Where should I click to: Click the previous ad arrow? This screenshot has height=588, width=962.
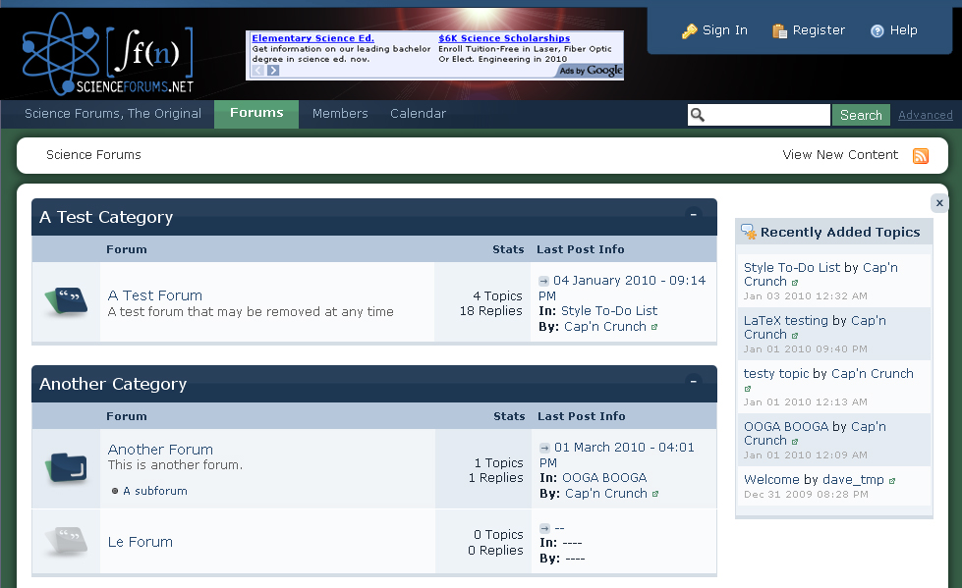point(258,71)
